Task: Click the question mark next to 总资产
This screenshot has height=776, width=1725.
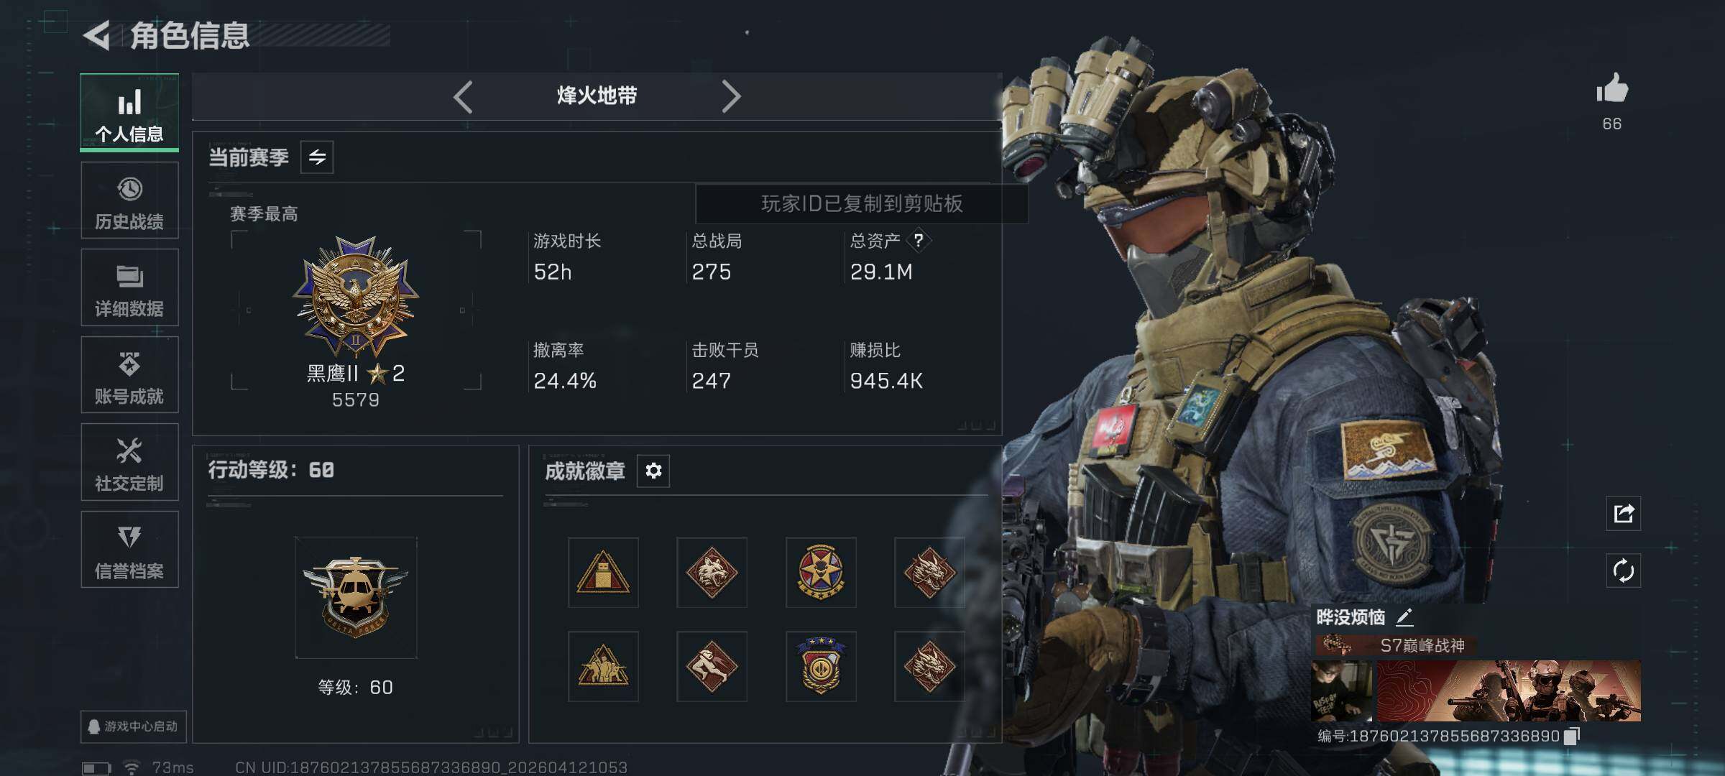Action: point(919,241)
